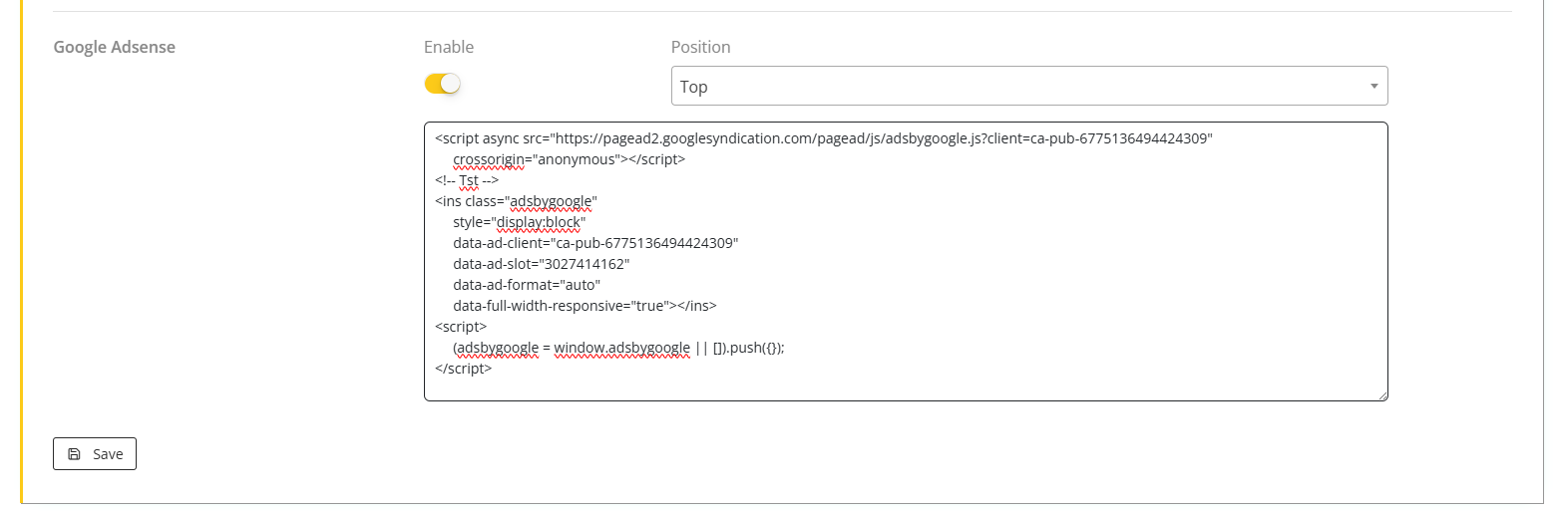1561x511 pixels.
Task: Click the data-ad-slot="3027414162" line
Action: click(x=541, y=264)
